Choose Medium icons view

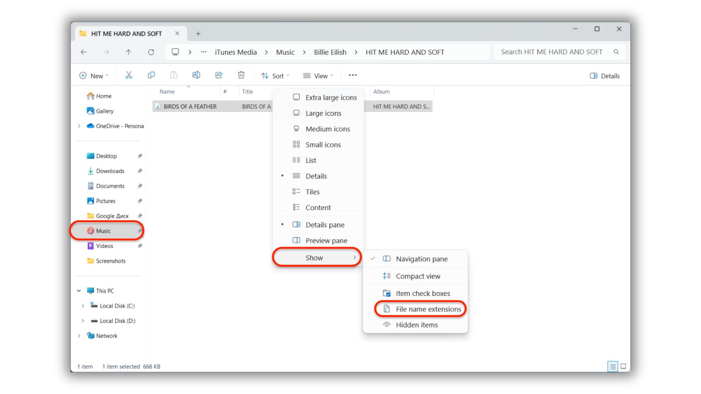pos(318,129)
